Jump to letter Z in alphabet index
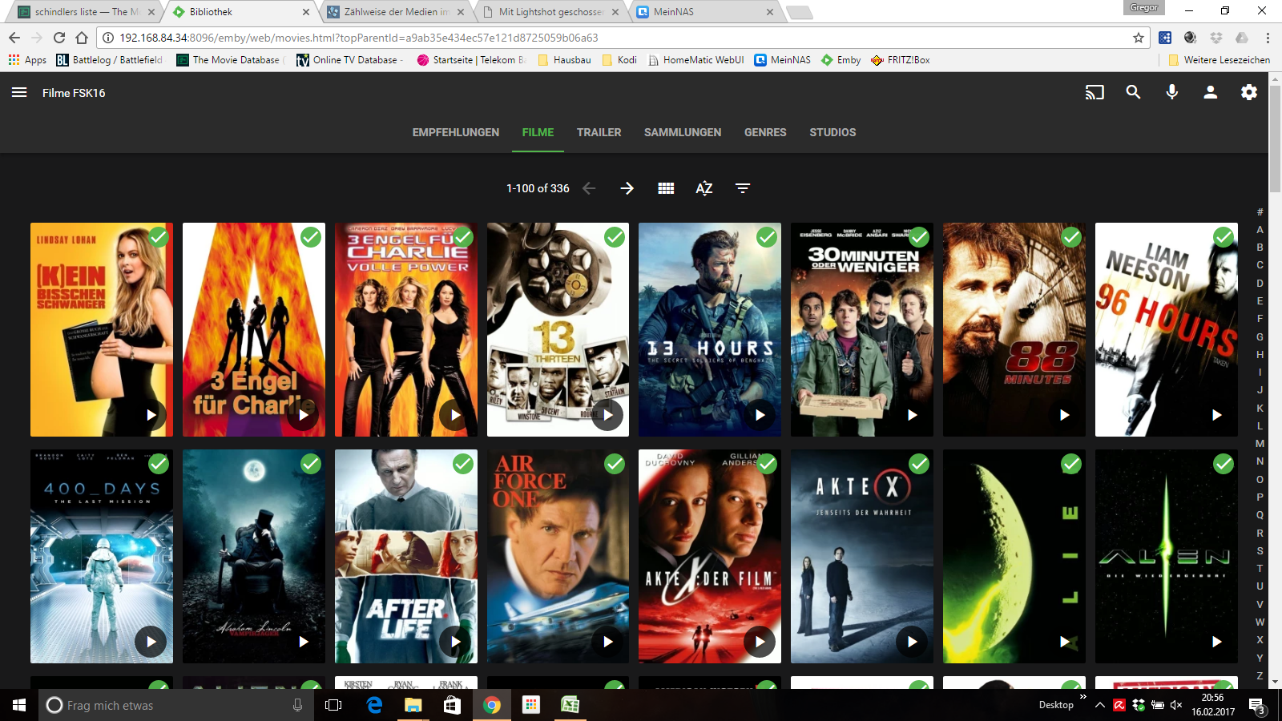 (x=1260, y=675)
